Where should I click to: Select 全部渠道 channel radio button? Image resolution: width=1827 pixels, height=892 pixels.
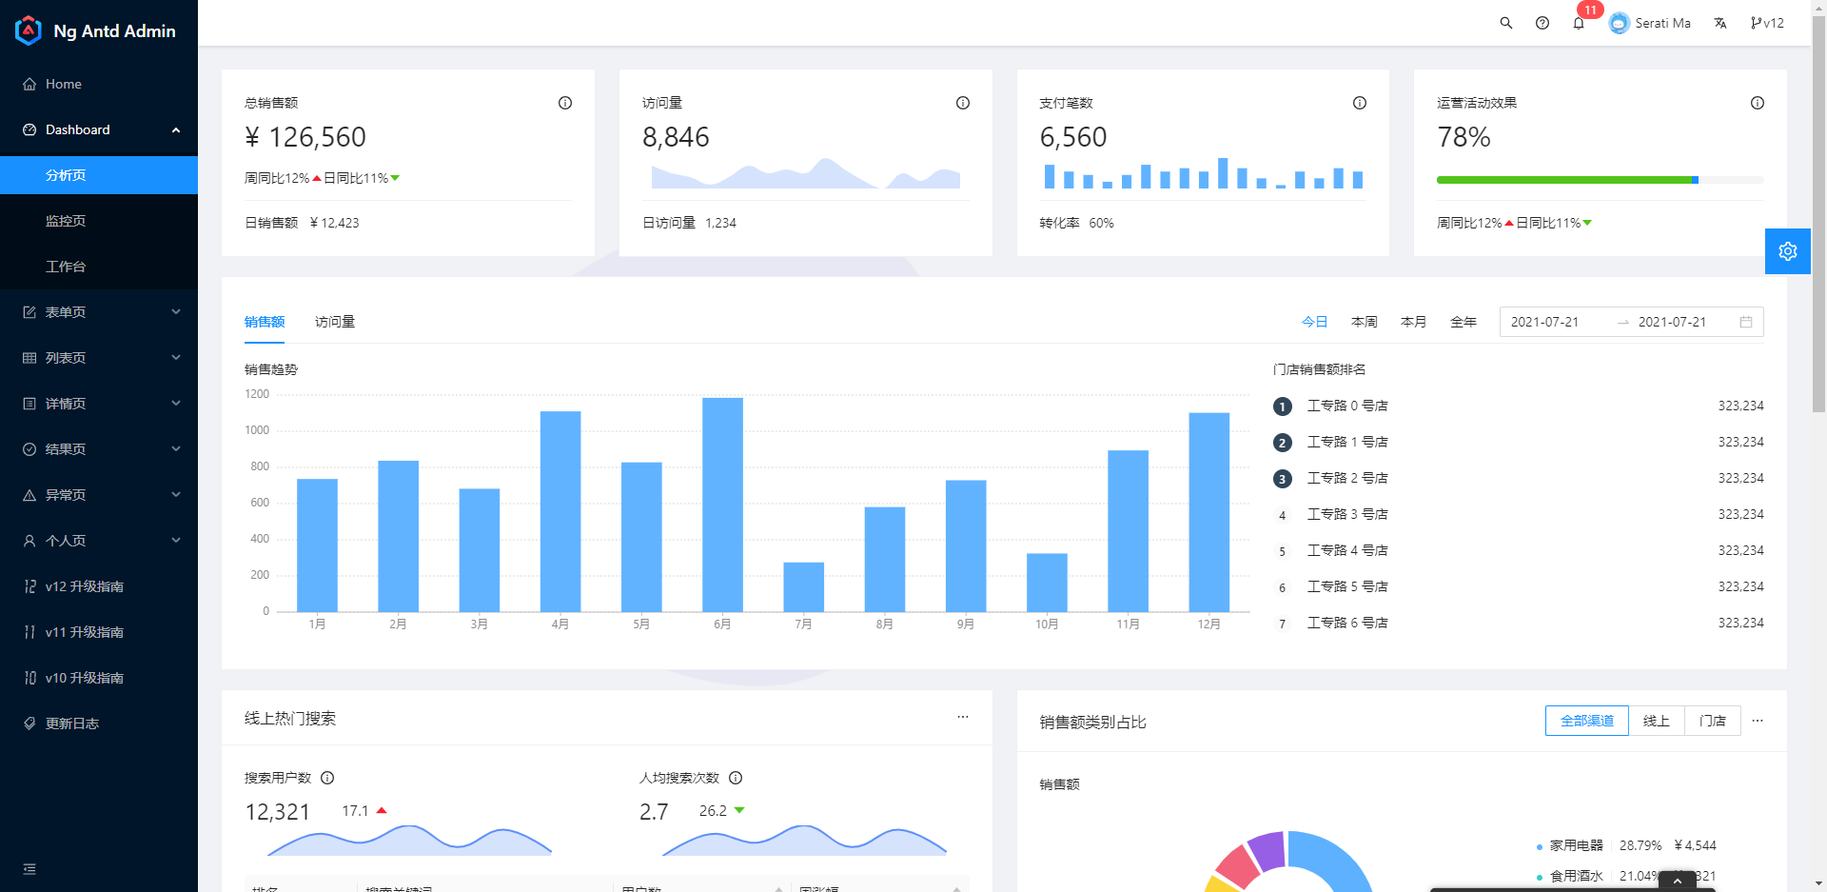(x=1586, y=721)
